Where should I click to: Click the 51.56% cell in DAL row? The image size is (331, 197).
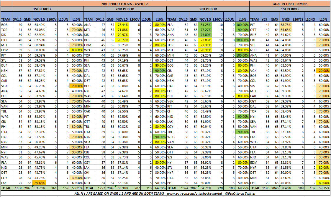pos(39,137)
